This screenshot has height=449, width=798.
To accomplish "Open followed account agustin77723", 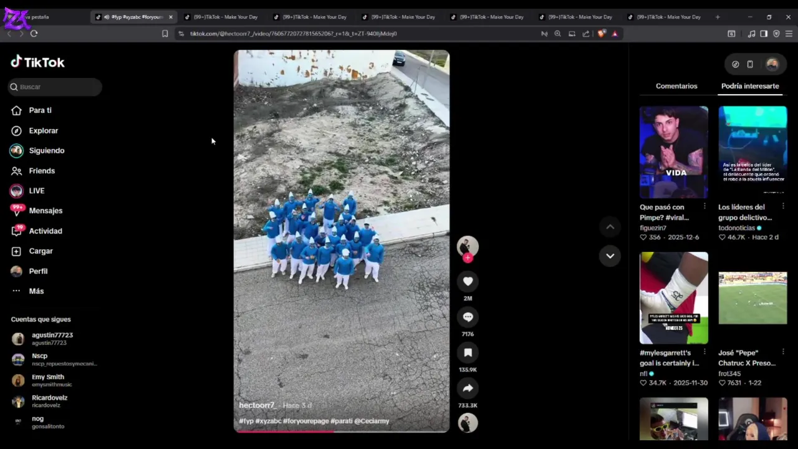I will pos(42,339).
